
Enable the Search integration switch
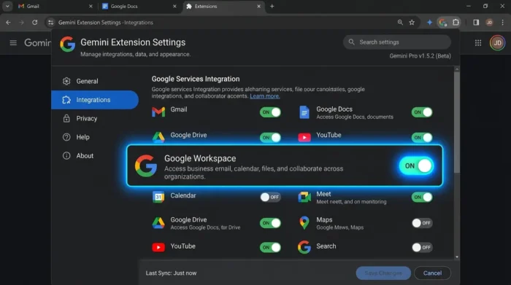tap(422, 247)
